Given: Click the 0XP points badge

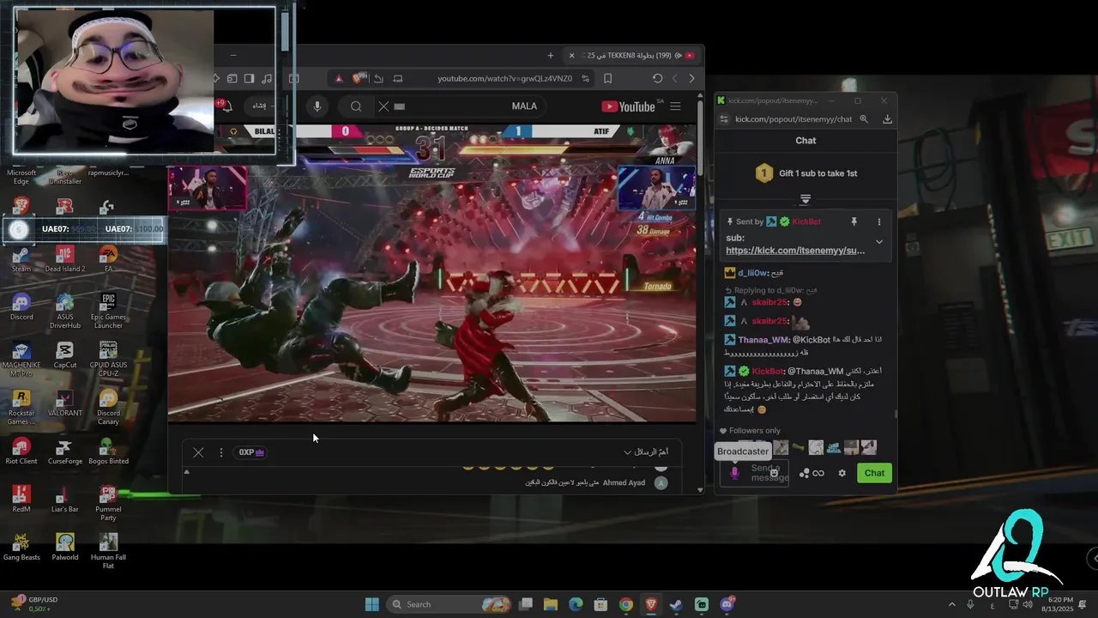Looking at the screenshot, I should point(251,452).
